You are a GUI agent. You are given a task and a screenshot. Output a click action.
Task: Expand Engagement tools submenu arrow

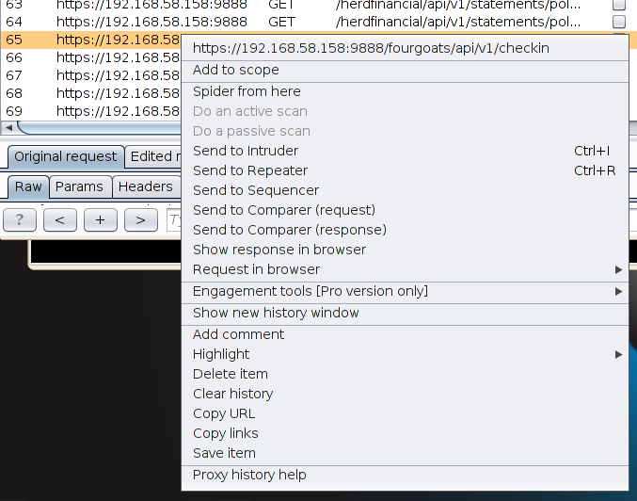[618, 291]
